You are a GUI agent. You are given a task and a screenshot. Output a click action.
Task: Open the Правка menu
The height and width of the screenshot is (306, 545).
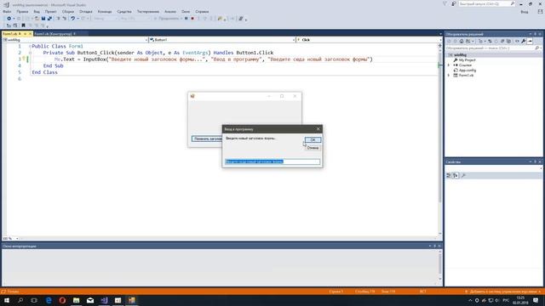22,11
